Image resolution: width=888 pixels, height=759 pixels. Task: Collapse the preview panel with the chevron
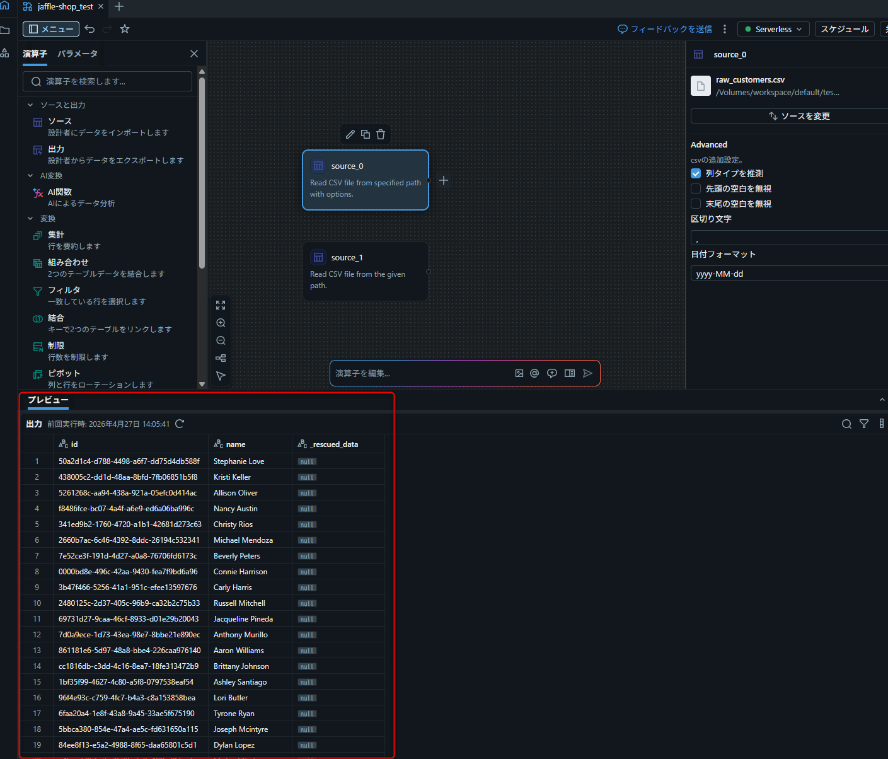tap(882, 400)
